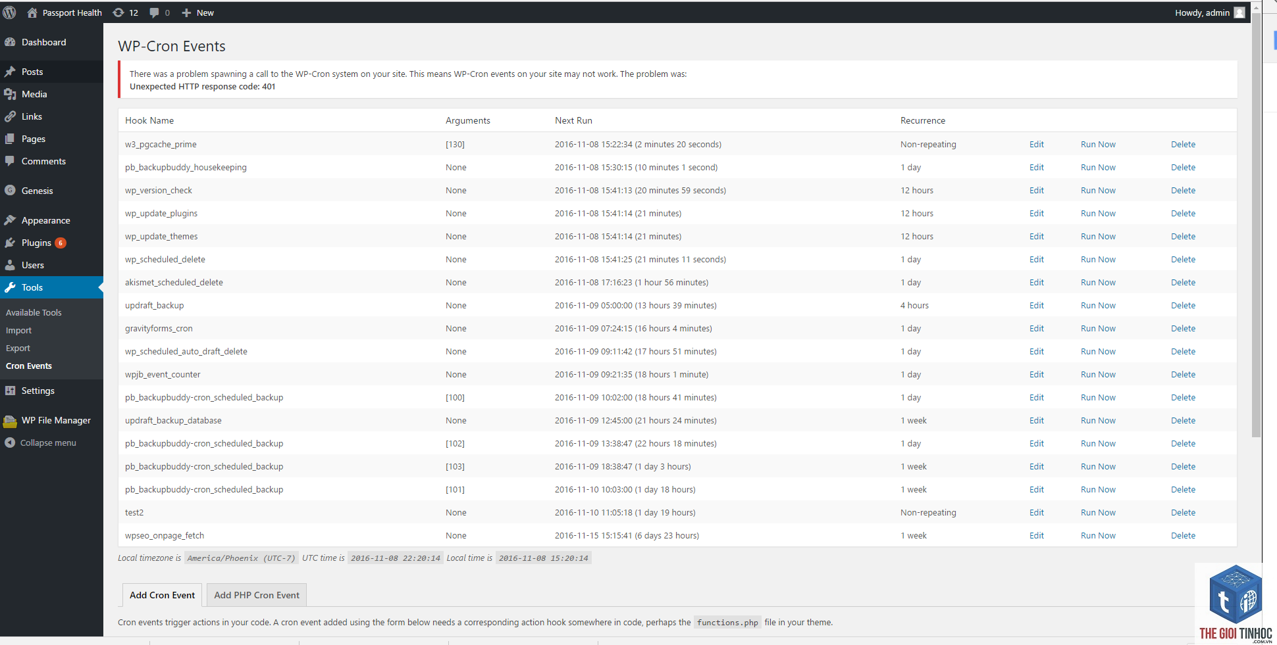Click the Dashboard gauge icon
Screen dimensions: 1277x645
[10, 42]
